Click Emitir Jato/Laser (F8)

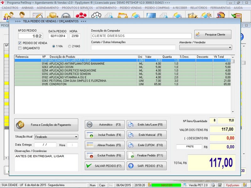[147, 124]
